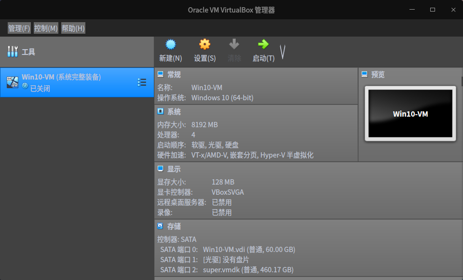463x280 pixels.
Task: Open the 控制(M) menu
Action: click(x=45, y=27)
